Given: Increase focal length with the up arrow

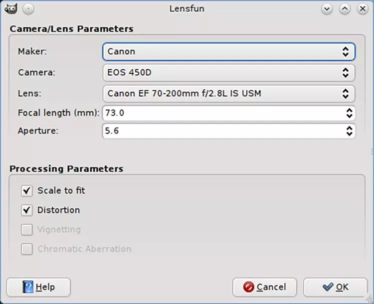Looking at the screenshot, I should [x=349, y=110].
